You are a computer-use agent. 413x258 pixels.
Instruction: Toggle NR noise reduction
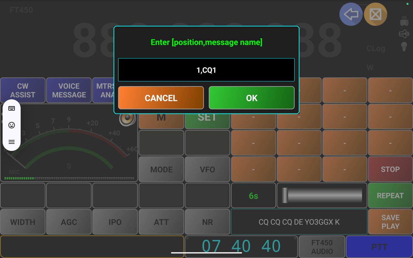pos(207,222)
